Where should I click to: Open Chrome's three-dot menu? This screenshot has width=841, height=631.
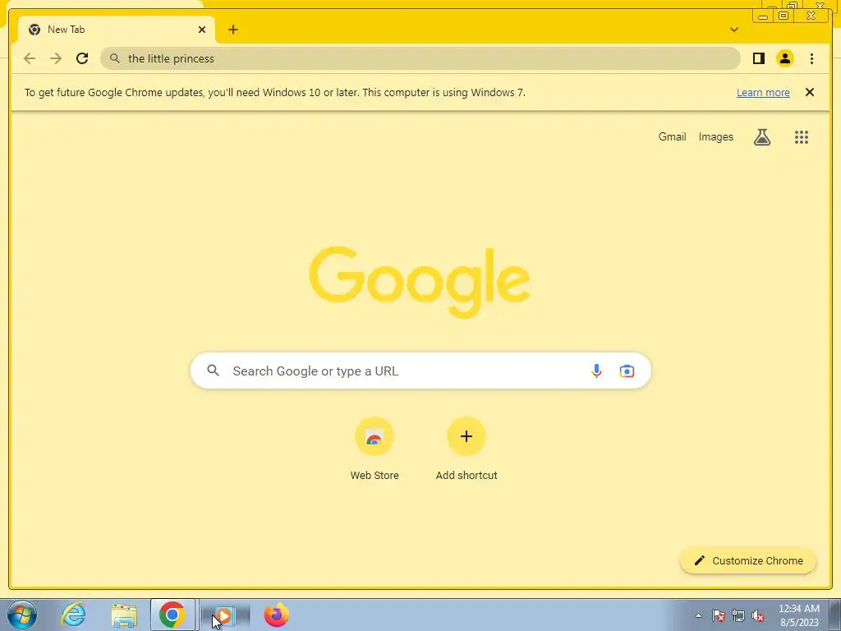click(x=811, y=58)
